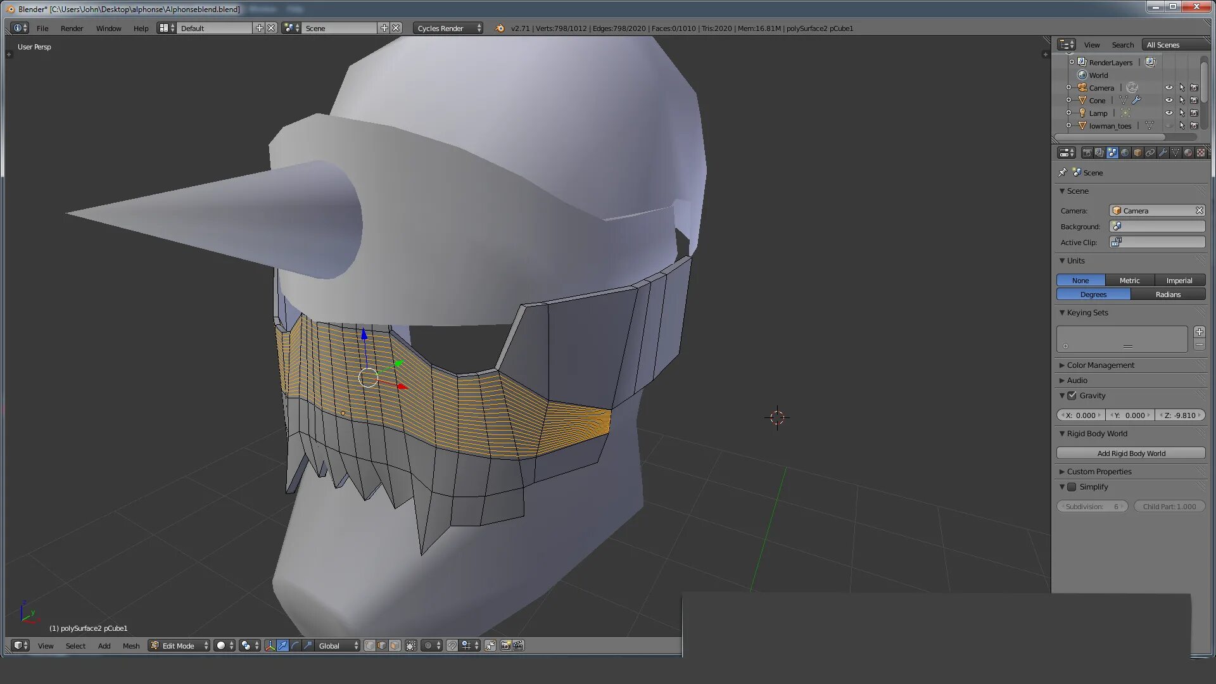Open the Edit Mode dropdown
The width and height of the screenshot is (1216, 684).
[179, 645]
